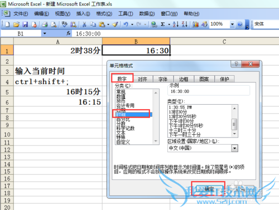Open the 视图(V) menu
279x210 pixels.
coord(62,13)
